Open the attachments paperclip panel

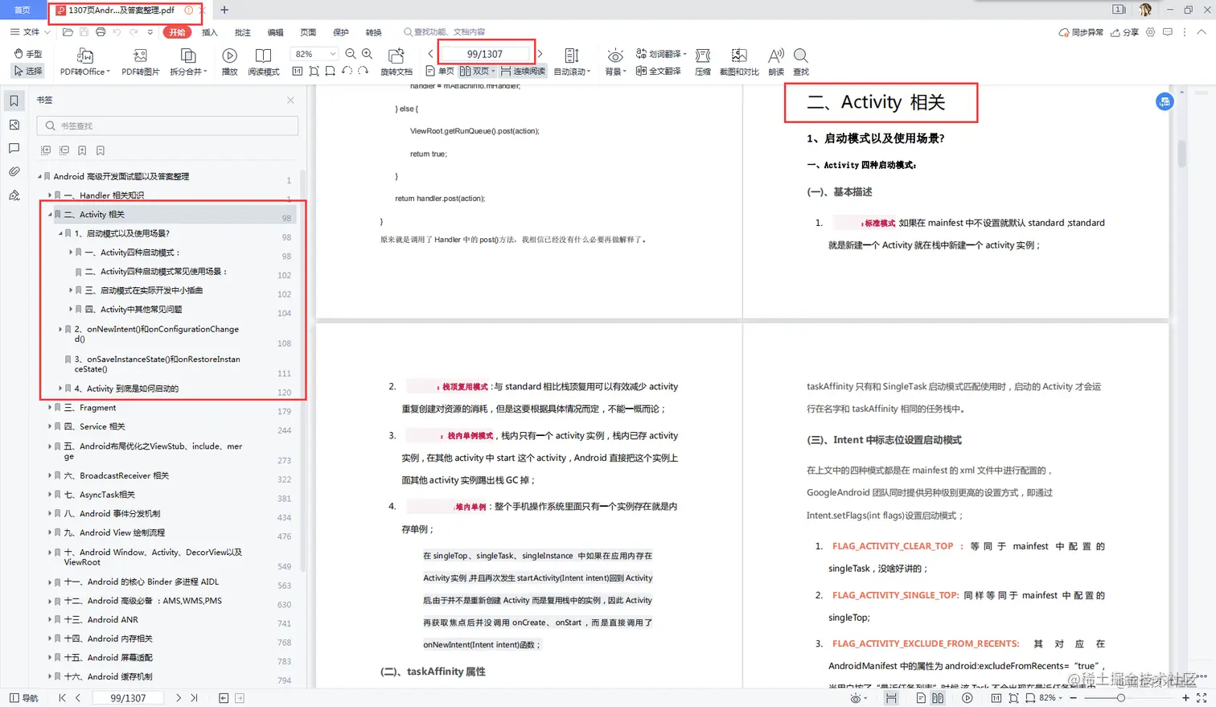coord(14,171)
